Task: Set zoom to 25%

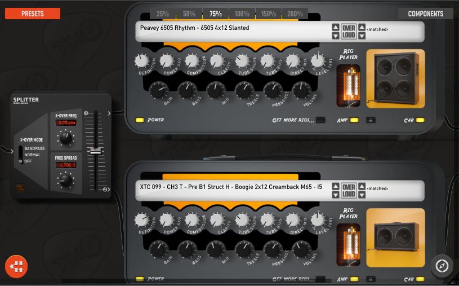Action: [162, 14]
